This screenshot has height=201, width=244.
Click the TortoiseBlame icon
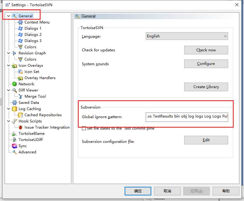click(x=15, y=134)
